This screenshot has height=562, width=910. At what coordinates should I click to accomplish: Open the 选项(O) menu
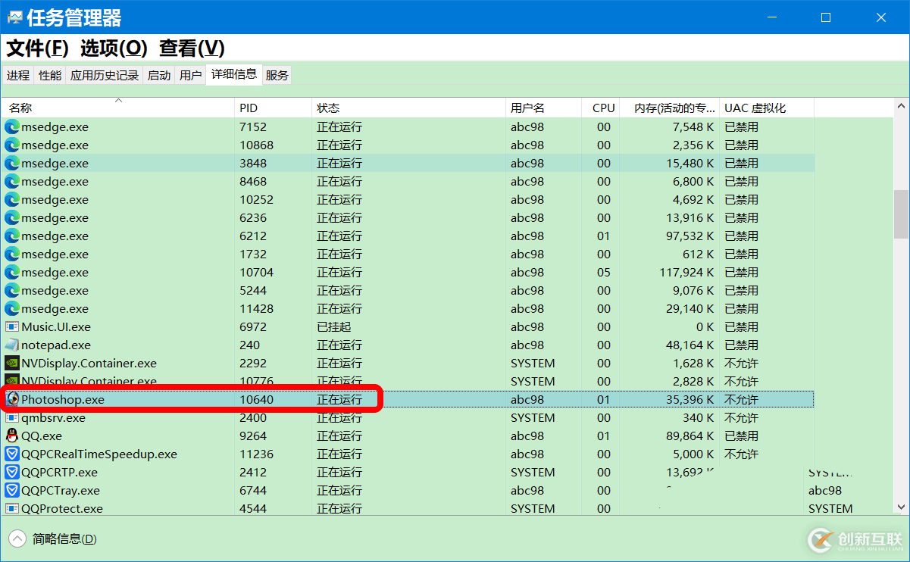pos(114,48)
